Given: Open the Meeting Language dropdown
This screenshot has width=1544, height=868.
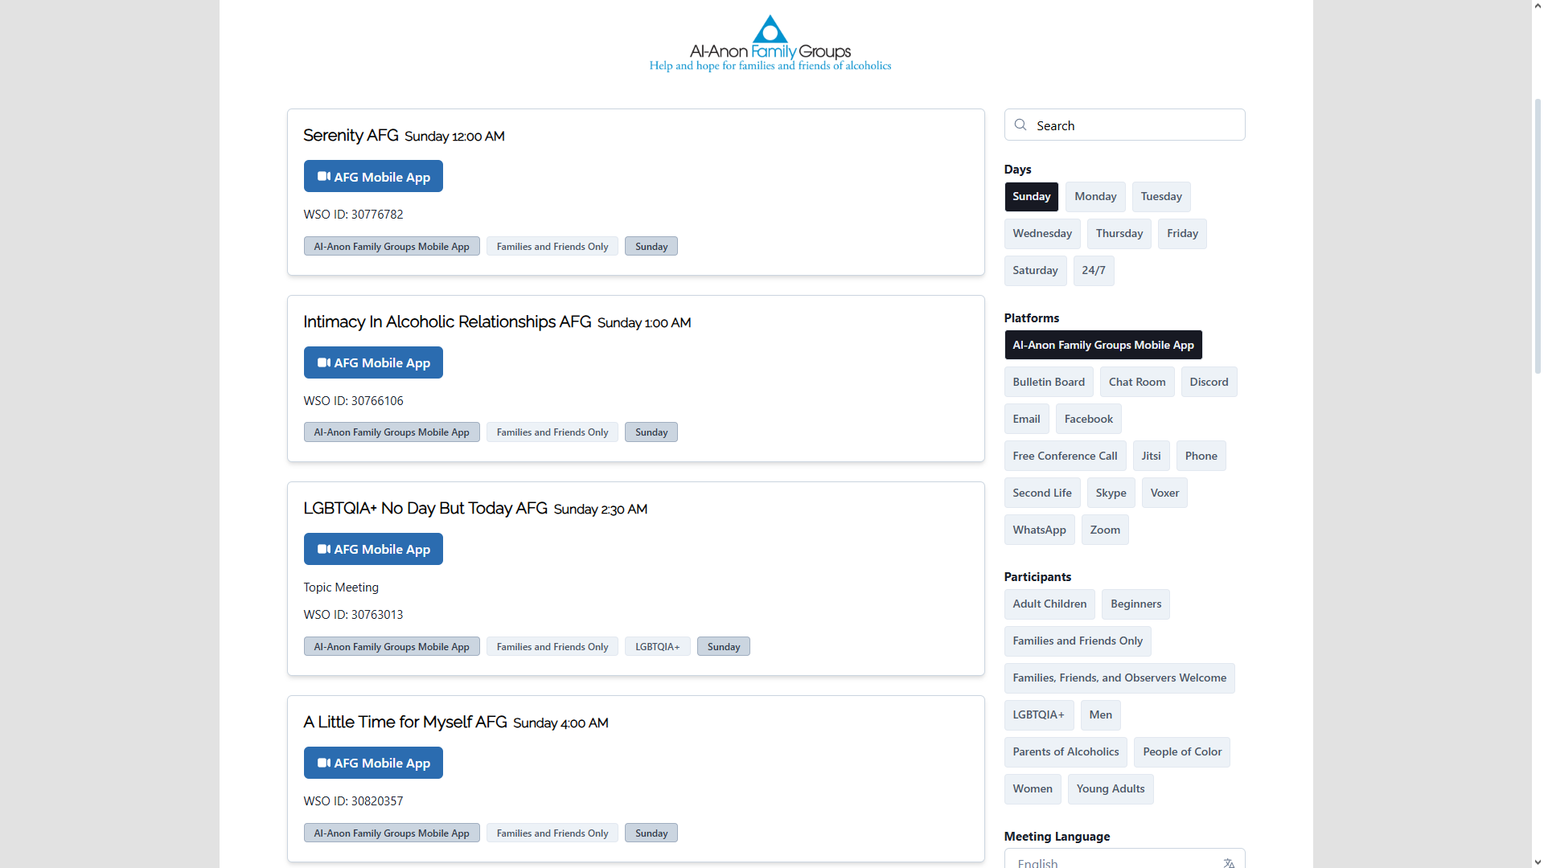Looking at the screenshot, I should 1124,859.
